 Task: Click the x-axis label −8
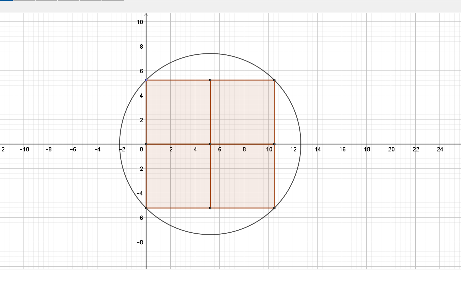click(48, 149)
